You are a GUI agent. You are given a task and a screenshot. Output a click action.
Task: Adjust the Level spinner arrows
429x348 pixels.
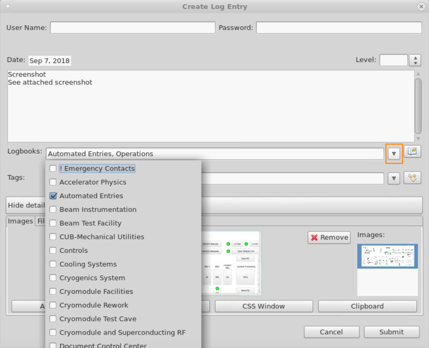pyautogui.click(x=415, y=60)
